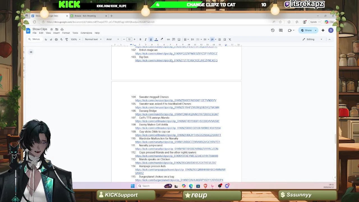Toggle numbered list formatting
Viewport: 359px width, 202px height.
coord(212,39)
